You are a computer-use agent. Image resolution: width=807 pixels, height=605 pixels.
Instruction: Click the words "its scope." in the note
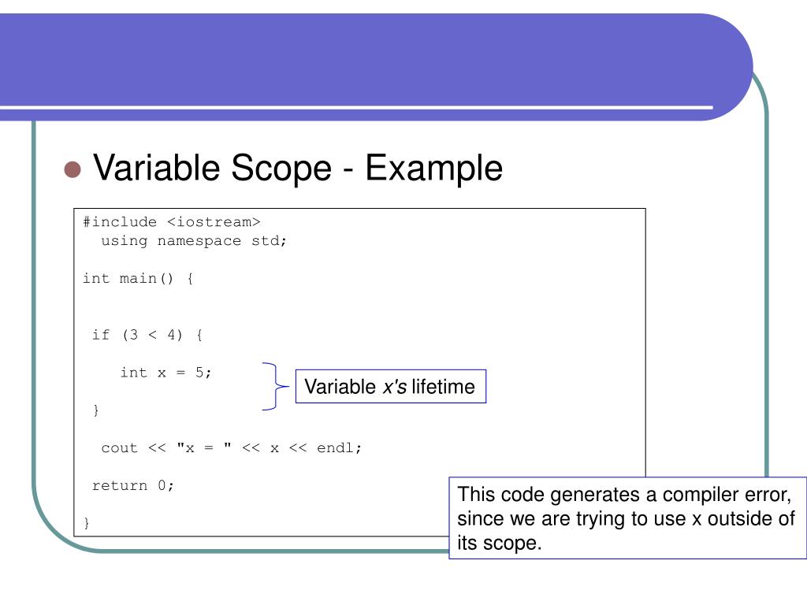tap(500, 544)
